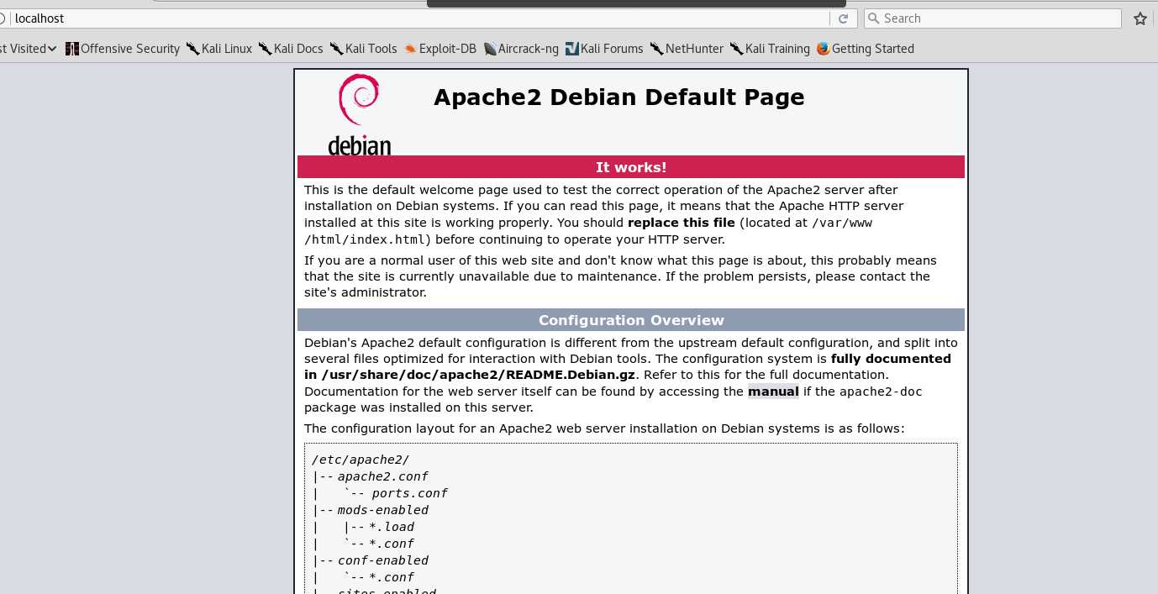Open the Kali Training bookmark

(770, 49)
